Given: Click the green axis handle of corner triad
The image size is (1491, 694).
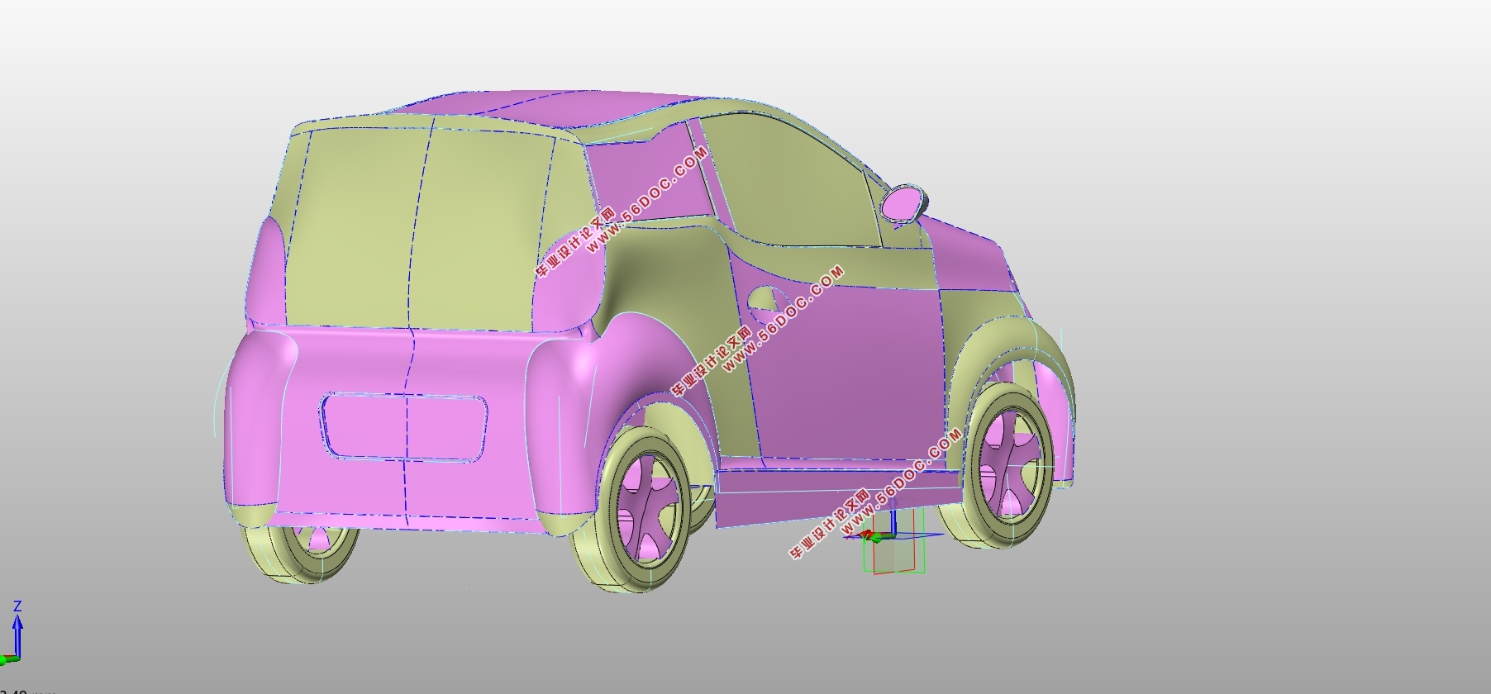Looking at the screenshot, I should (10, 660).
